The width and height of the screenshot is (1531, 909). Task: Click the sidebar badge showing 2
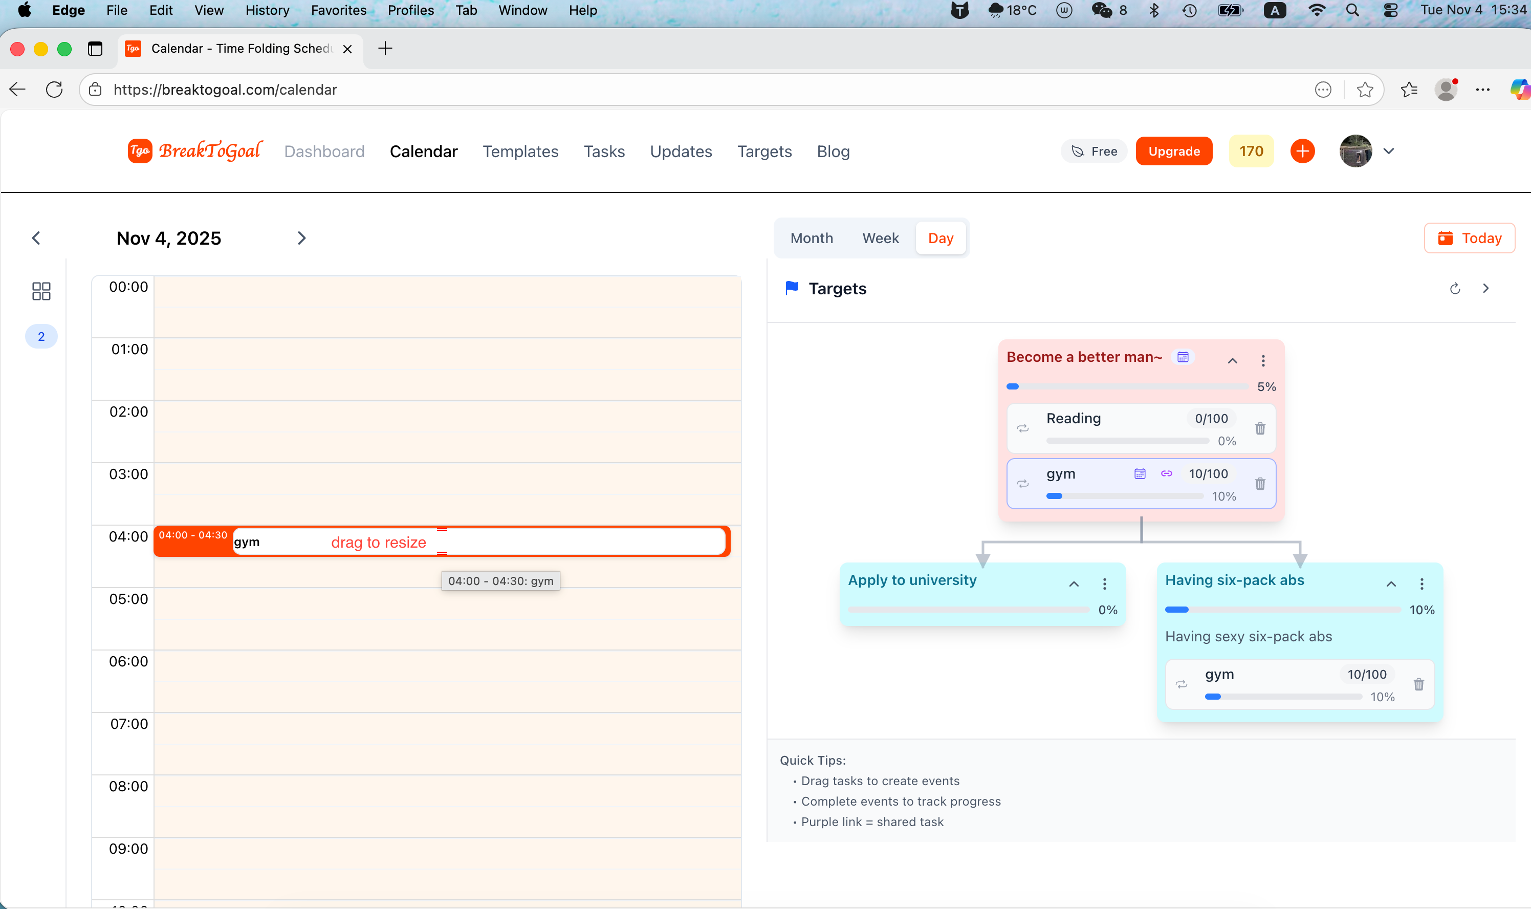(x=41, y=336)
